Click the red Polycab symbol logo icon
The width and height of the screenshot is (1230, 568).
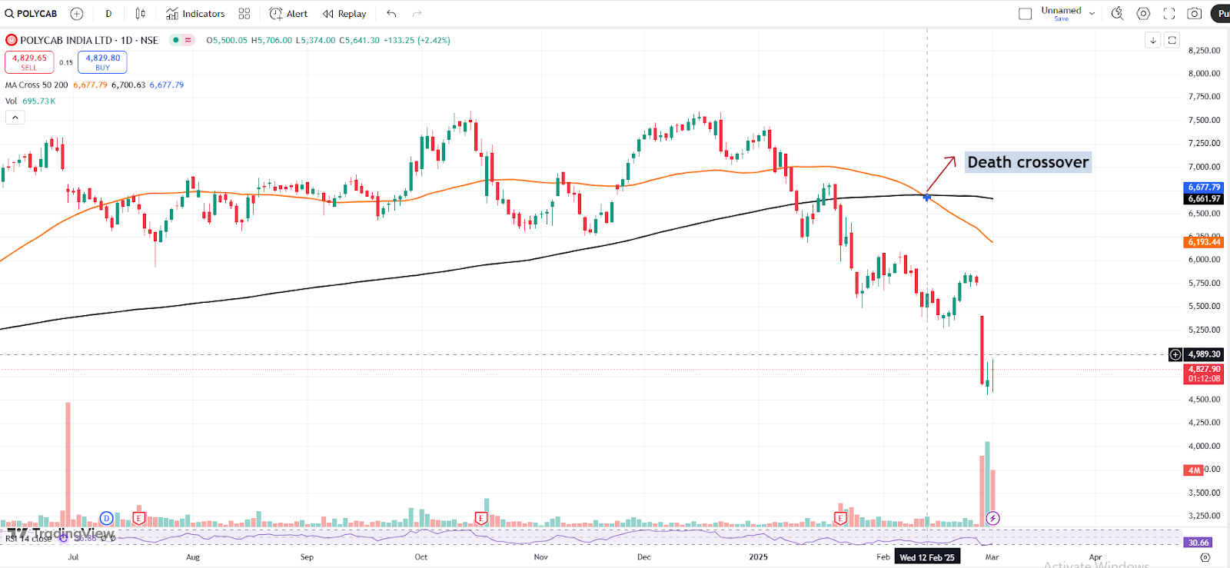coord(12,40)
